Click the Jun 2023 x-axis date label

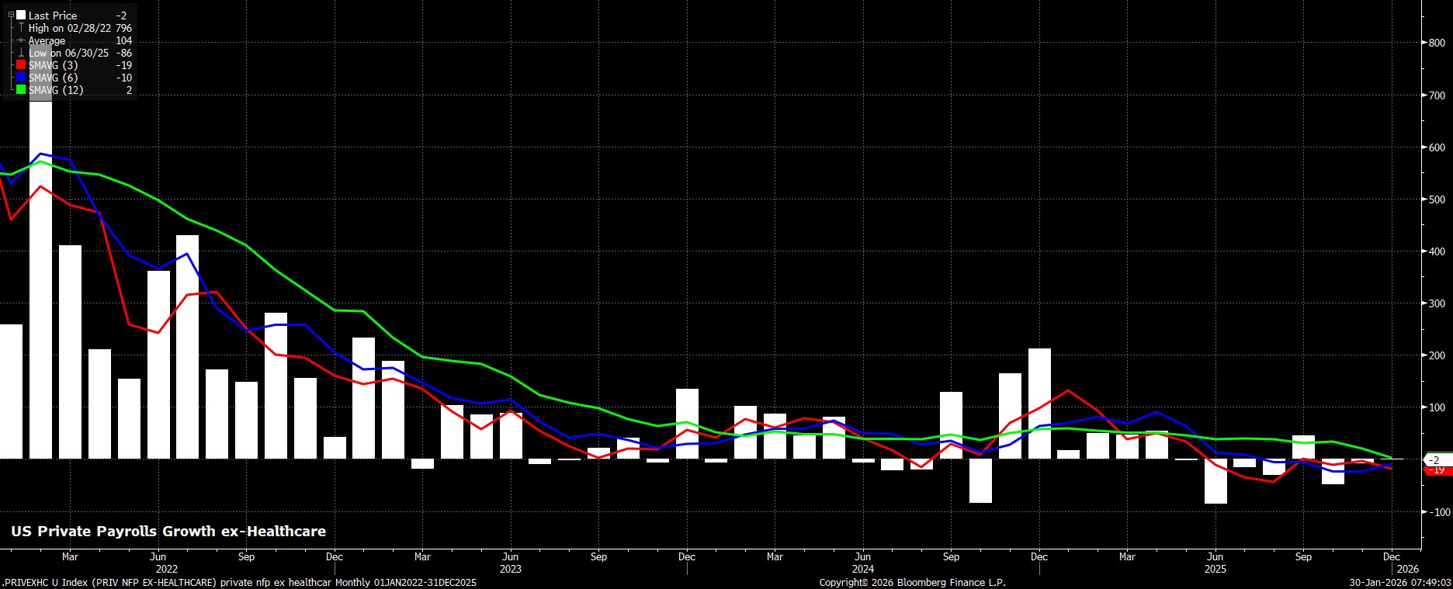[x=510, y=556]
